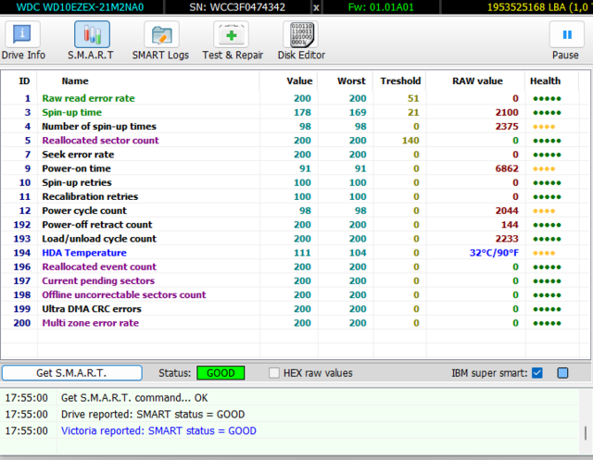Click the serial number SN: WCC3F0474342
The height and width of the screenshot is (460, 593).
(x=237, y=7)
